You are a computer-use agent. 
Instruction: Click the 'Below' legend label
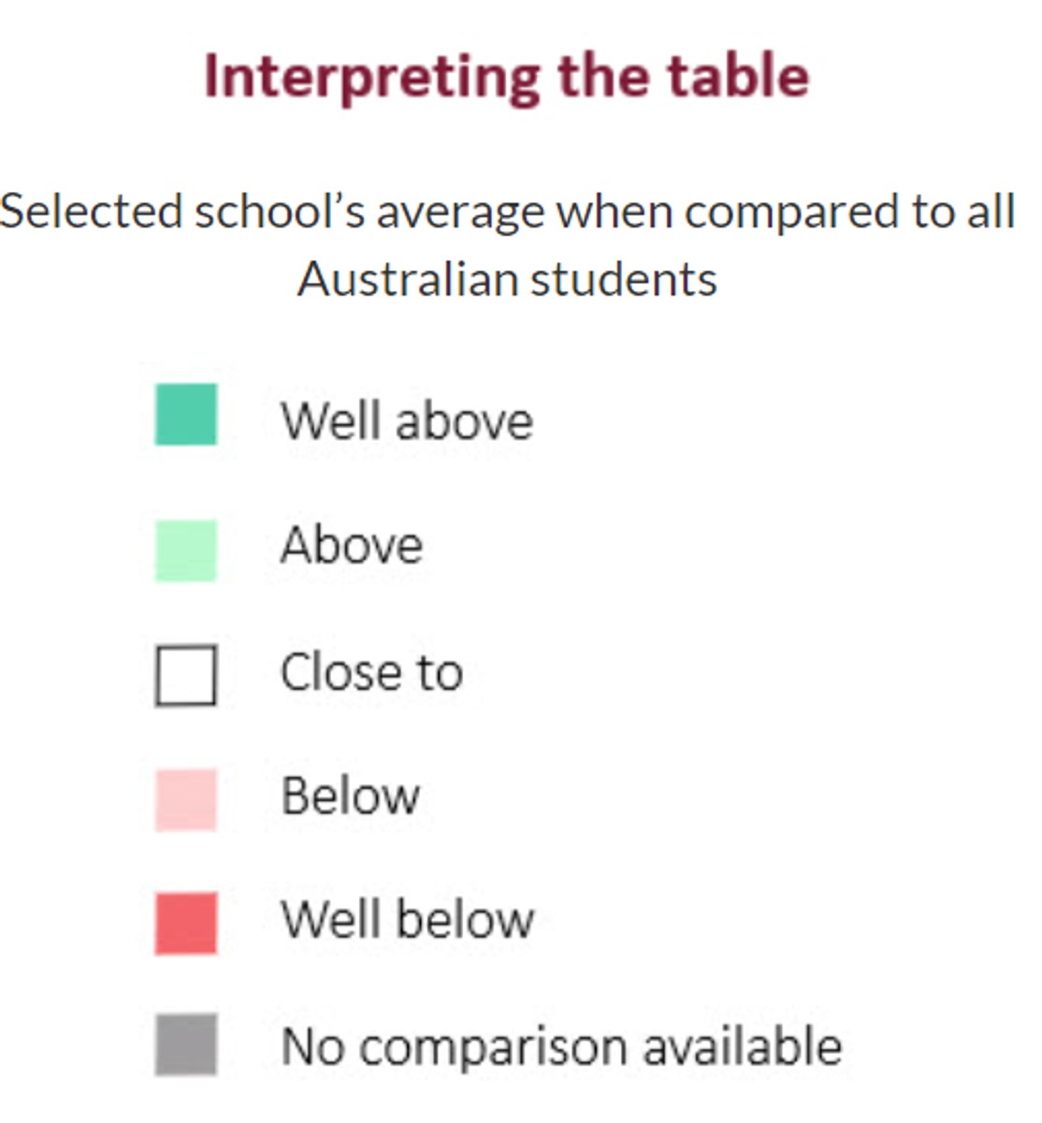pos(351,796)
